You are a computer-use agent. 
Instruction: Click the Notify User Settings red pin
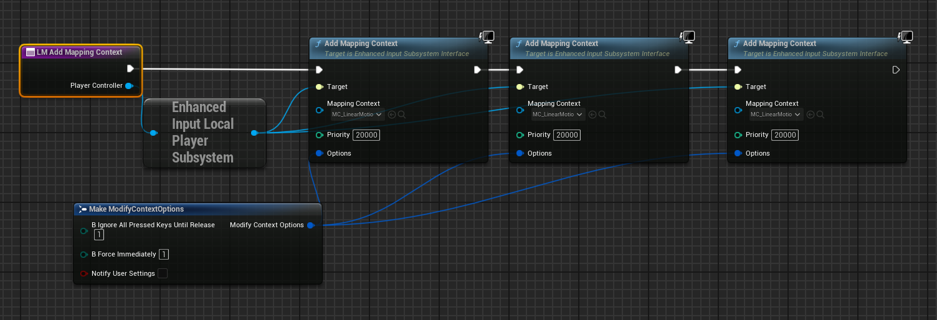click(85, 274)
